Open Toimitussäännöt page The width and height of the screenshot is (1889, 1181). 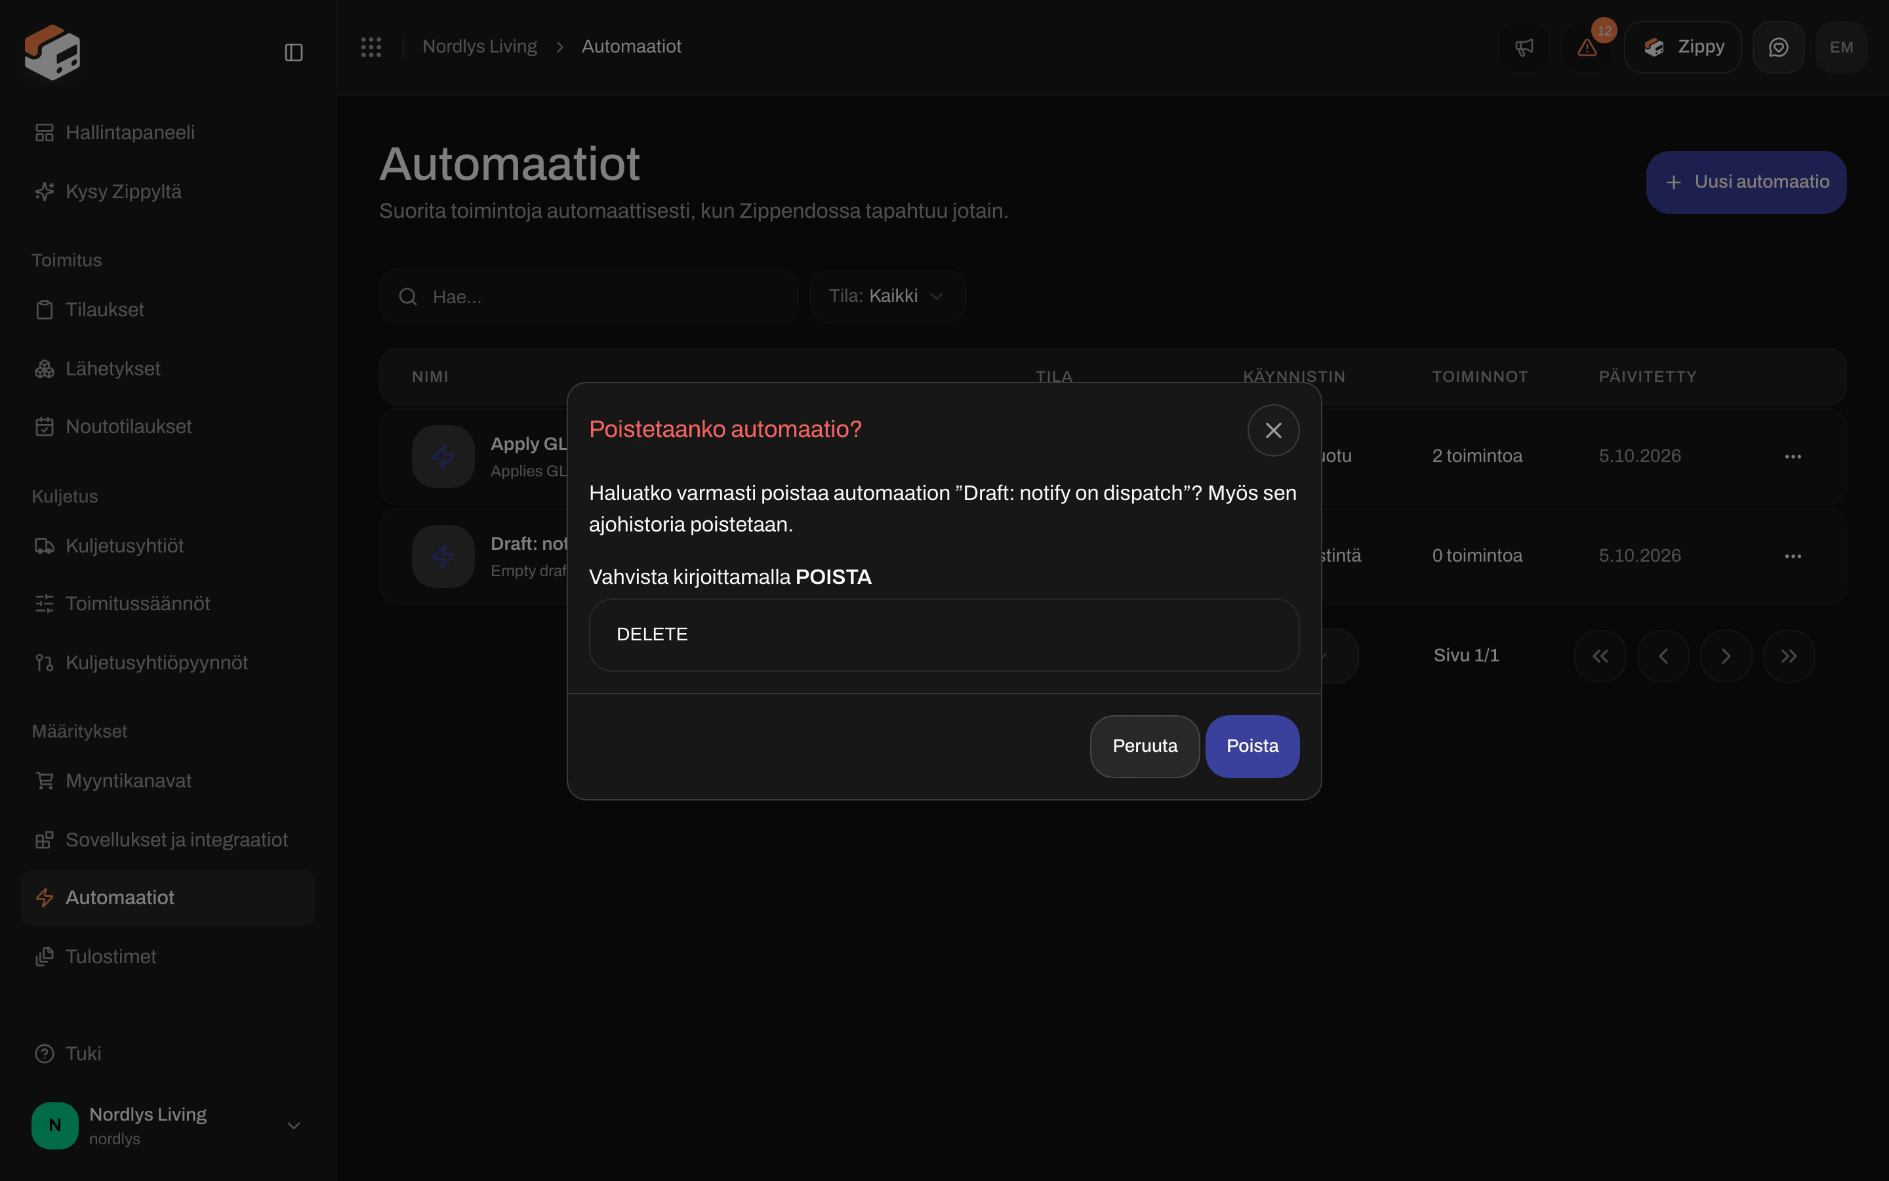(x=168, y=604)
